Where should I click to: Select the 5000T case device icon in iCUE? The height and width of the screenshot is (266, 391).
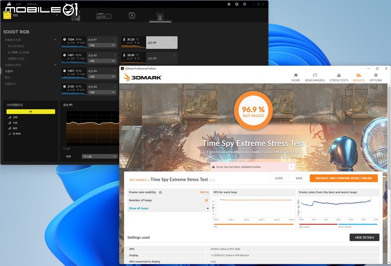[160, 16]
